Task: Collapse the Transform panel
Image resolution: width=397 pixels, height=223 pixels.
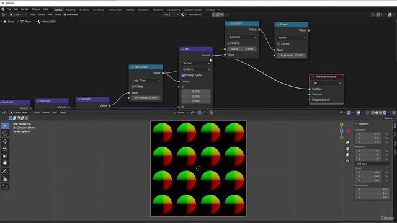Action: (x=356, y=124)
